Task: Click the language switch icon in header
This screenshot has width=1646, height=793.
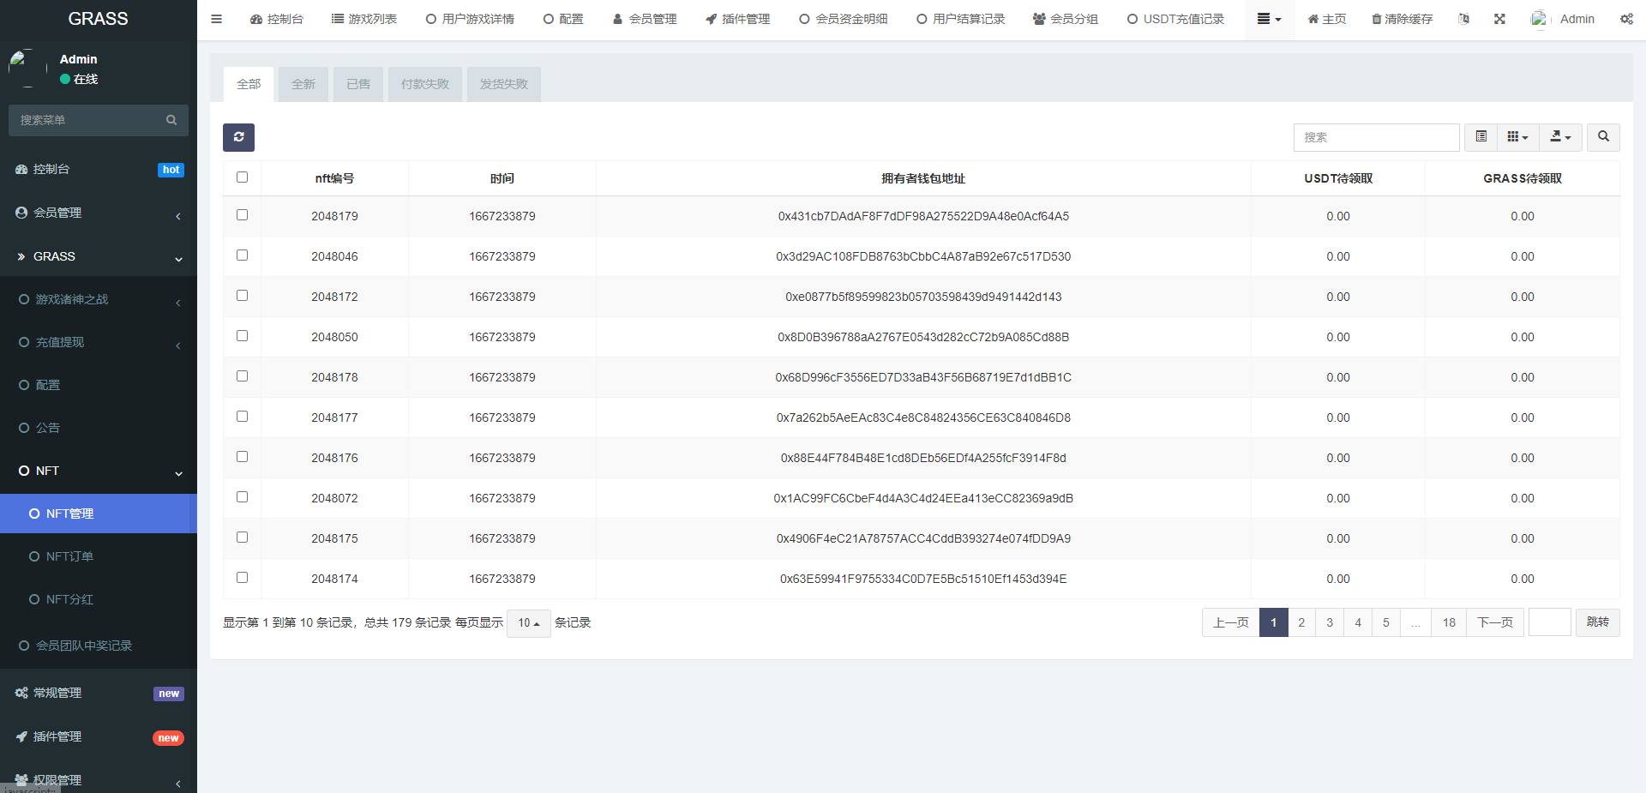Action: (x=1463, y=19)
